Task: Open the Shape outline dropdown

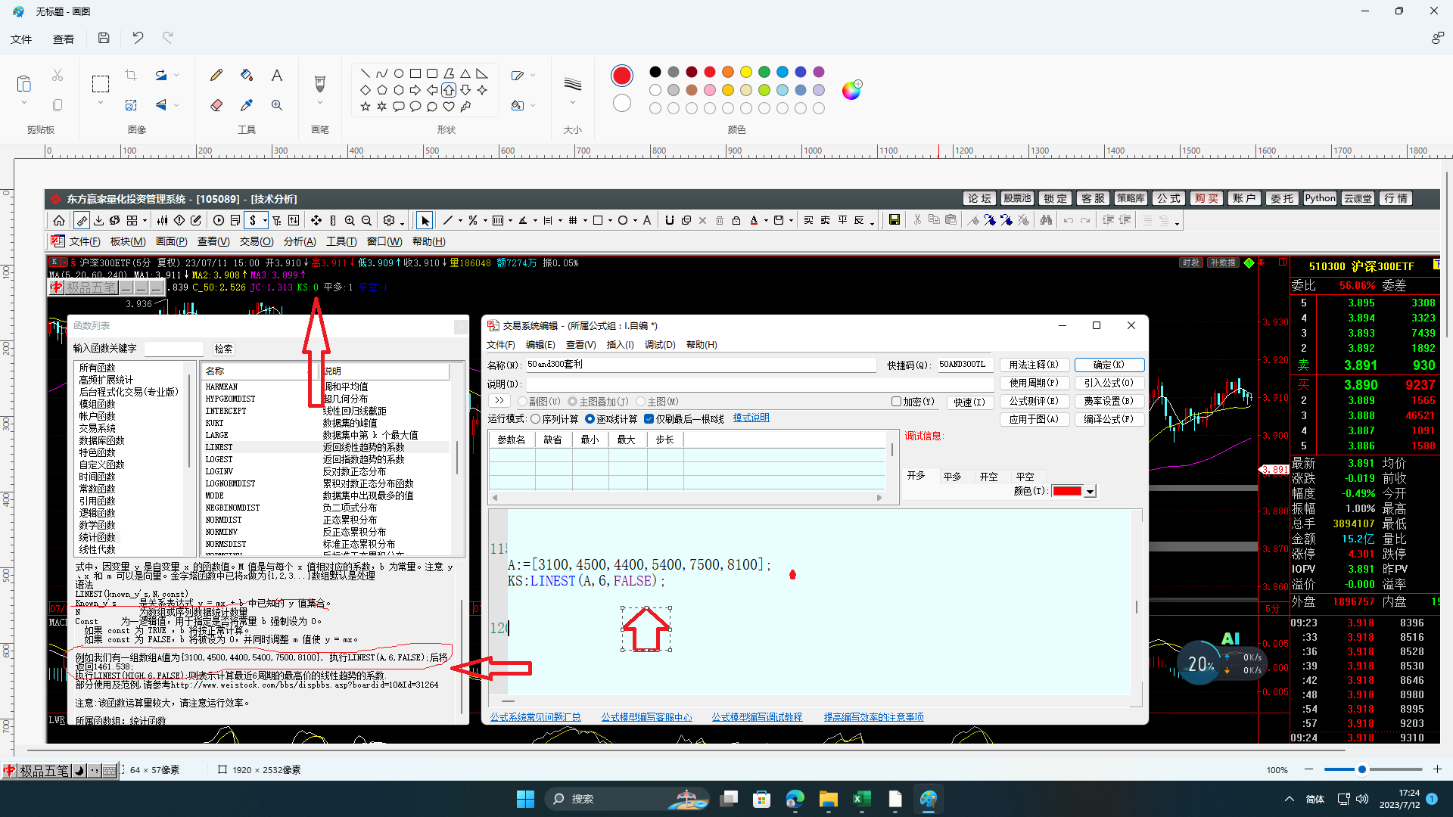Action: (x=524, y=75)
